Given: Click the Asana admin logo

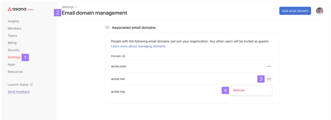Looking at the screenshot, I should 20,9.
